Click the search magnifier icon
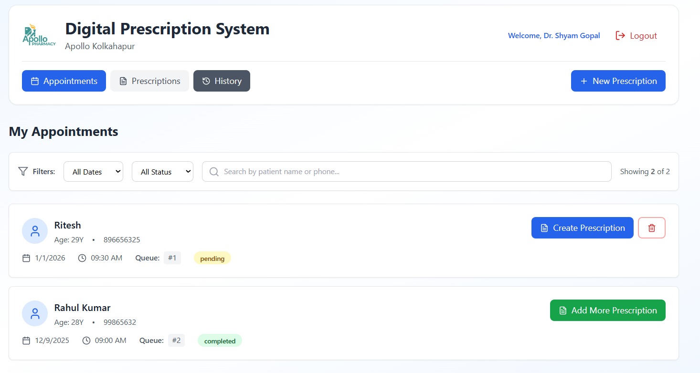Screen dimensions: 700x373 pyautogui.click(x=214, y=172)
